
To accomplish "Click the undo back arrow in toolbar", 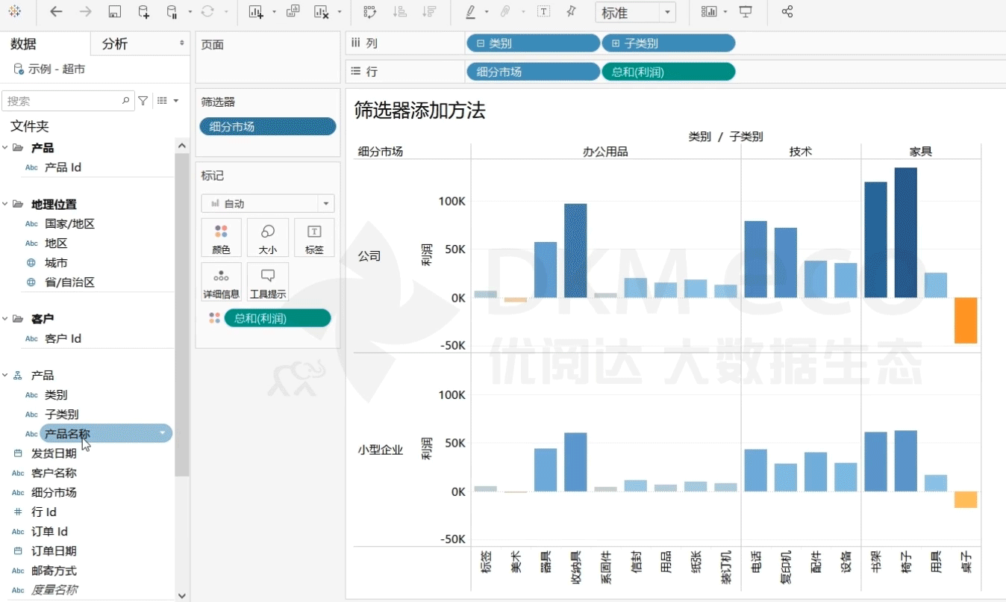I will click(56, 12).
